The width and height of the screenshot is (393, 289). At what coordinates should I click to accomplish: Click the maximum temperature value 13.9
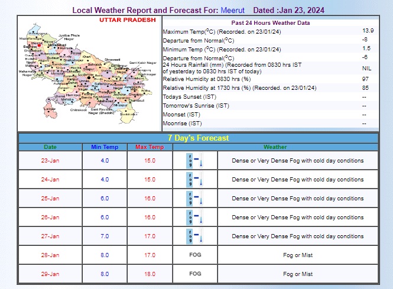[368, 31]
